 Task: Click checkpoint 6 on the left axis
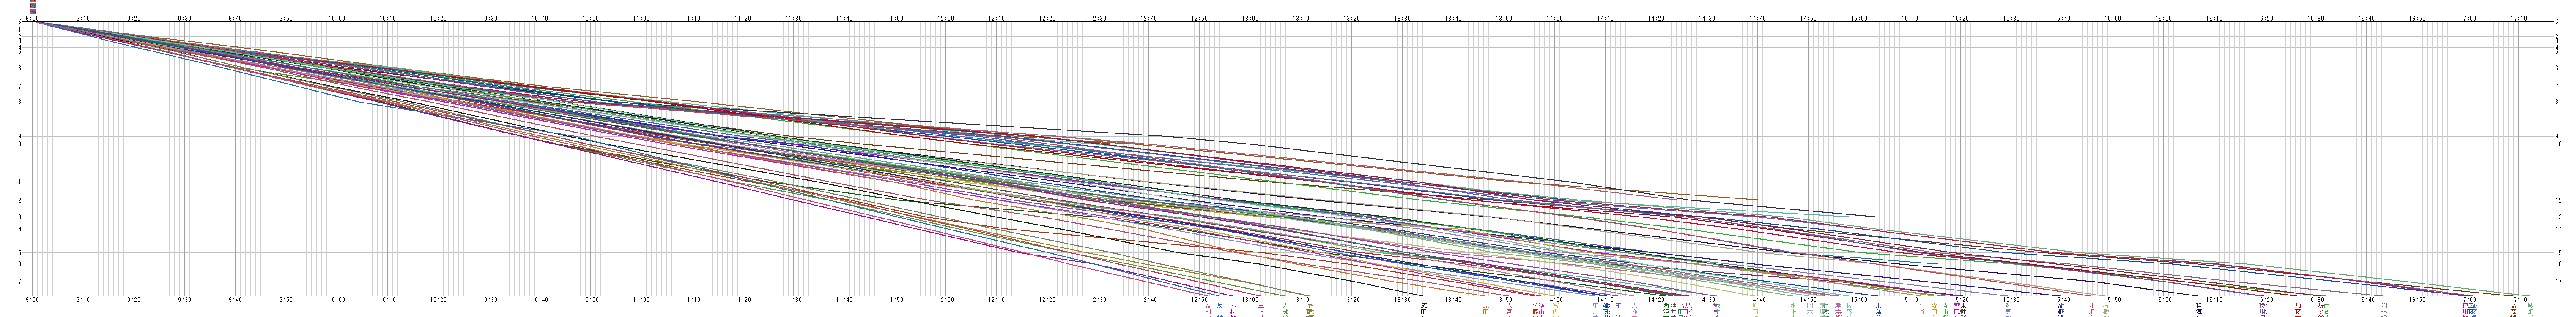pyautogui.click(x=20, y=68)
